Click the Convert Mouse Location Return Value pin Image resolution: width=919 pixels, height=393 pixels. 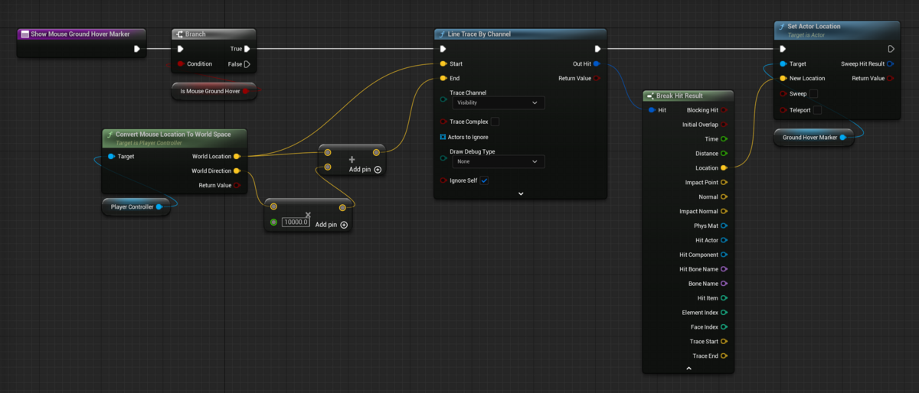(237, 185)
